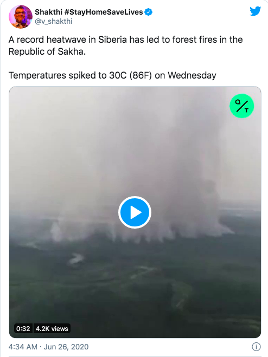Click the Twitter bird logo
Screen dimensions: 268x357
coord(255,11)
